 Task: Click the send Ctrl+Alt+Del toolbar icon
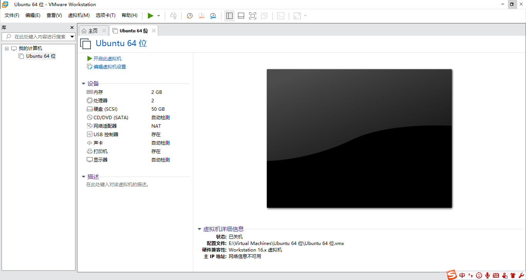[174, 16]
